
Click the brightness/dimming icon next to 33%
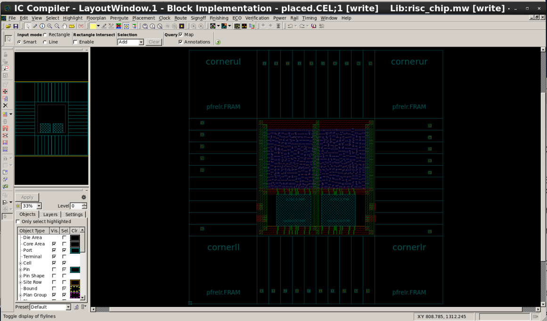click(17, 206)
